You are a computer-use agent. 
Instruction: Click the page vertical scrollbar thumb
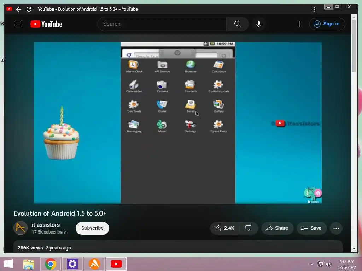pos(354,46)
